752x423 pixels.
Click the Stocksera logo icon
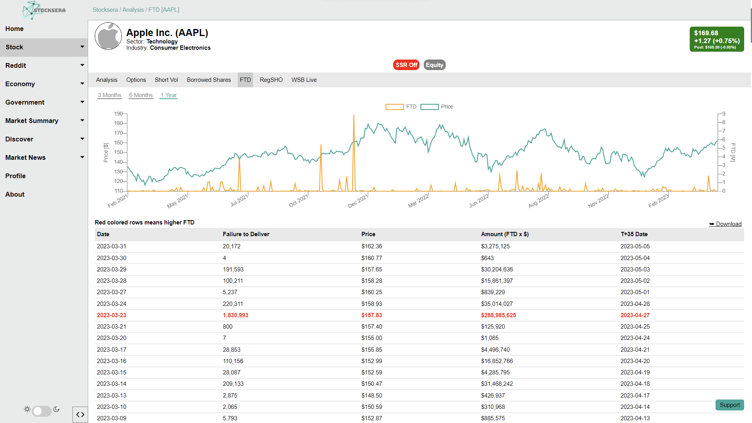(x=31, y=10)
